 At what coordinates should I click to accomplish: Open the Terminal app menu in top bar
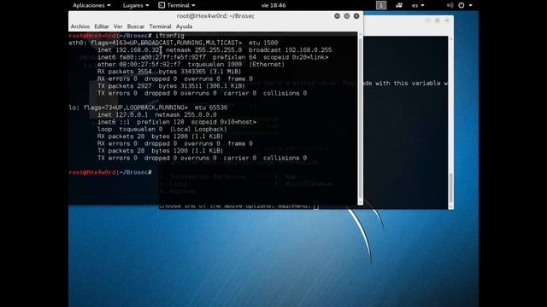click(x=177, y=5)
